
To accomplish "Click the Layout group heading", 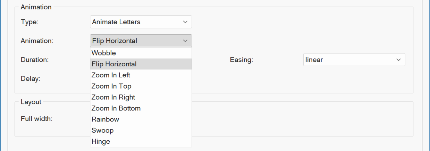I will [31, 102].
